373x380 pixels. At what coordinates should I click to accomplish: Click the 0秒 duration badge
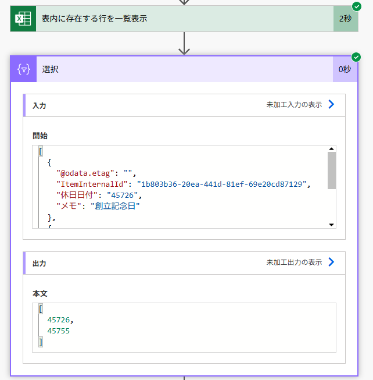(x=345, y=70)
